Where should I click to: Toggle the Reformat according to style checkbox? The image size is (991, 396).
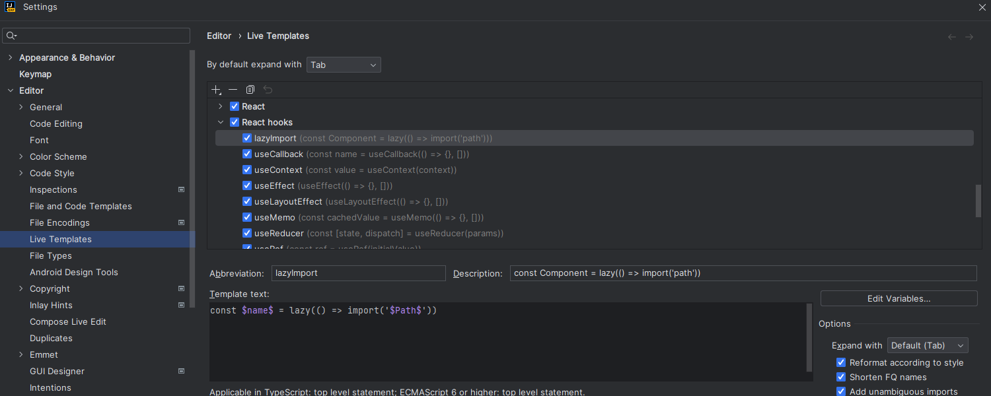click(x=841, y=362)
